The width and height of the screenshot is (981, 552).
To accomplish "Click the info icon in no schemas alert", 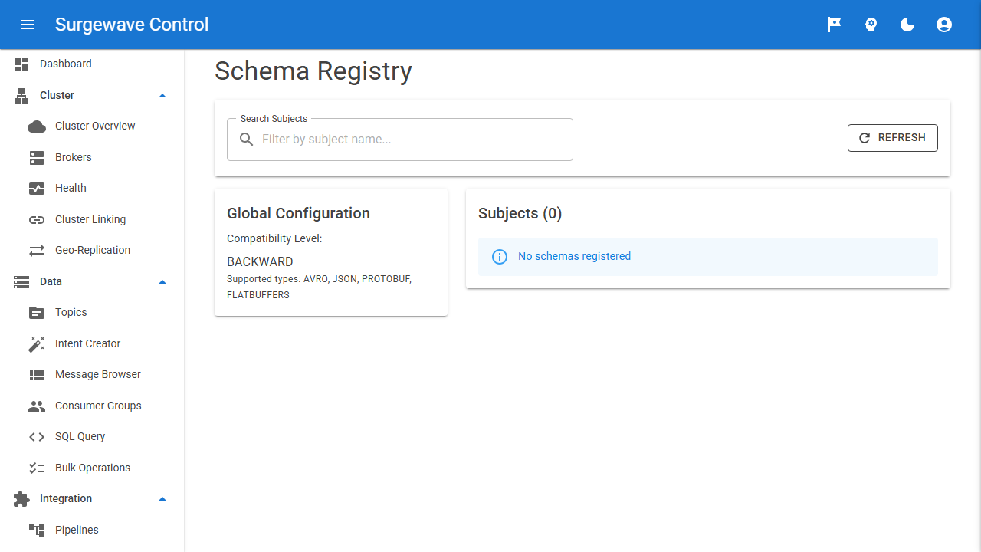I will pyautogui.click(x=500, y=257).
